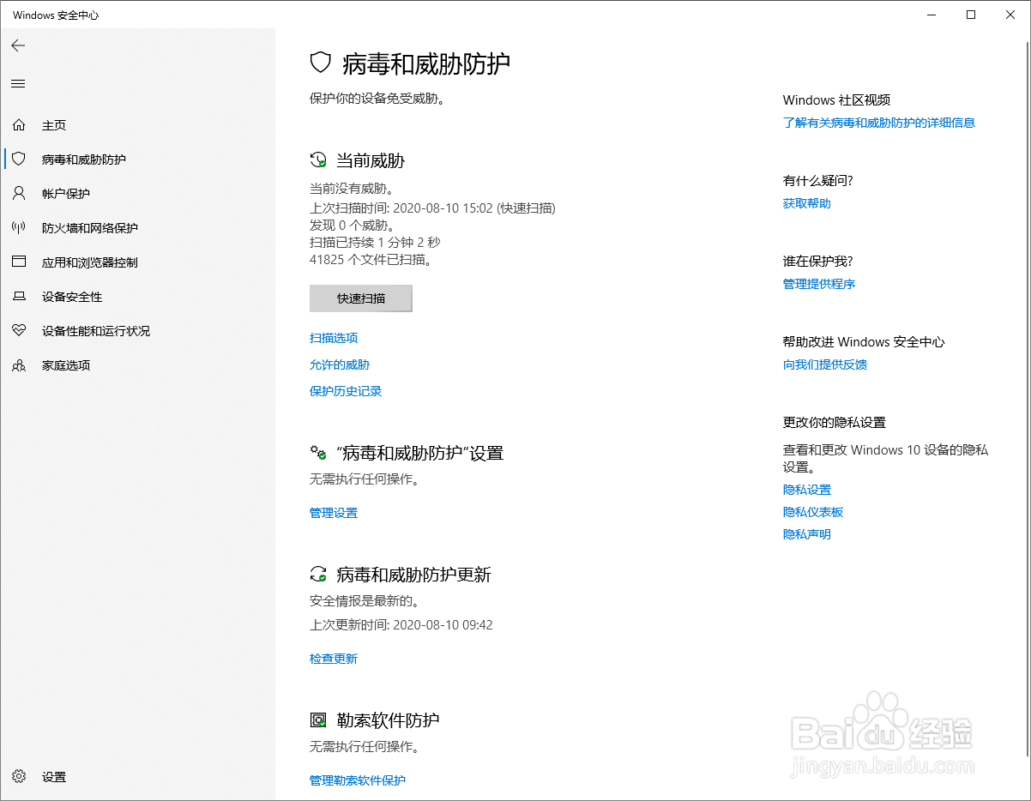Select 病毒和威胁防护 in the sidebar
The width and height of the screenshot is (1031, 801).
pyautogui.click(x=84, y=160)
